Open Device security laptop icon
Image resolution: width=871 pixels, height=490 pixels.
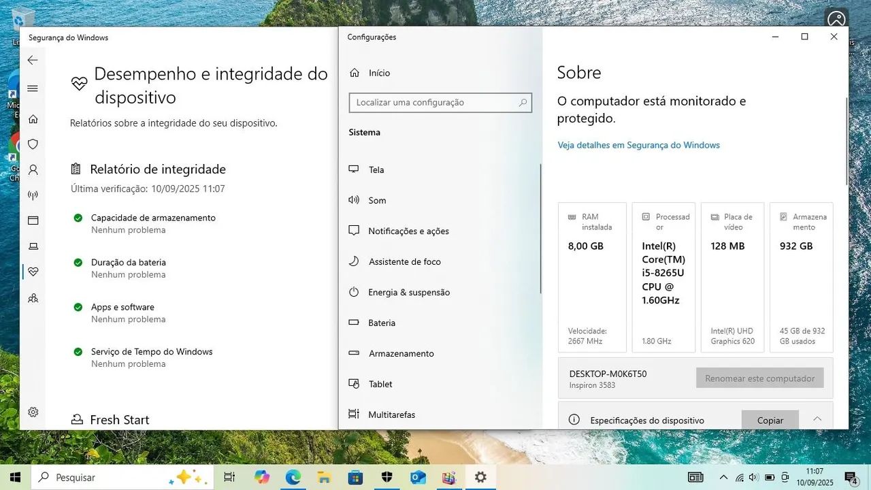(x=33, y=246)
